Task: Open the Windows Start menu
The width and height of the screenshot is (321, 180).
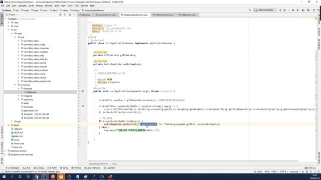Action: click(4, 176)
